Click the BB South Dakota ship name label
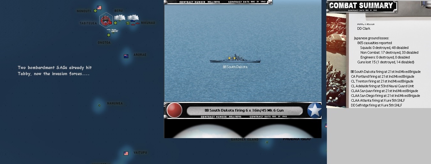Image resolution: width=431 pixels, height=164 pixels. click(235, 67)
